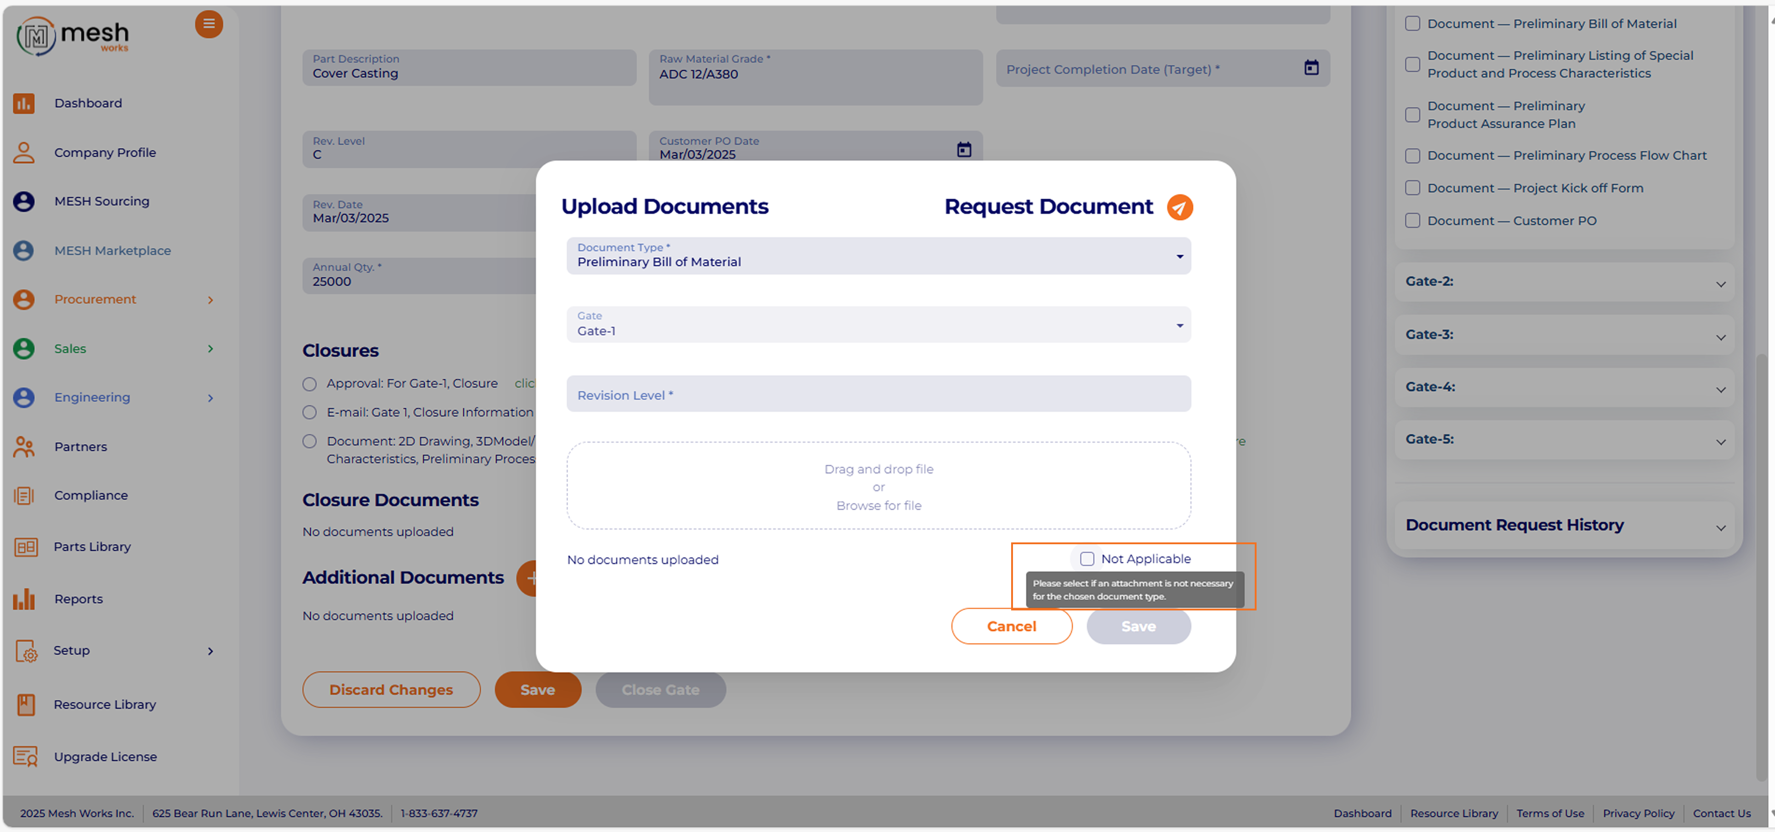Click the Discard Changes button
Screen dimensions: 1775x832
(391, 690)
